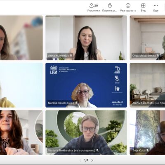This screenshot has width=165, height=165.
Task: Open the Участники participants panel
Action: click(x=94, y=7)
